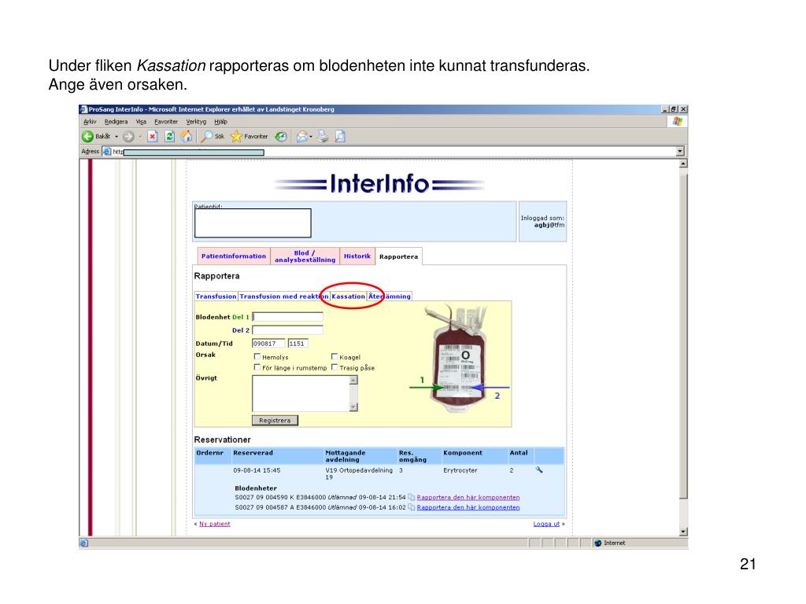Click the Stop red X toolbar icon
Screen dimensions: 806x604
coord(152,136)
